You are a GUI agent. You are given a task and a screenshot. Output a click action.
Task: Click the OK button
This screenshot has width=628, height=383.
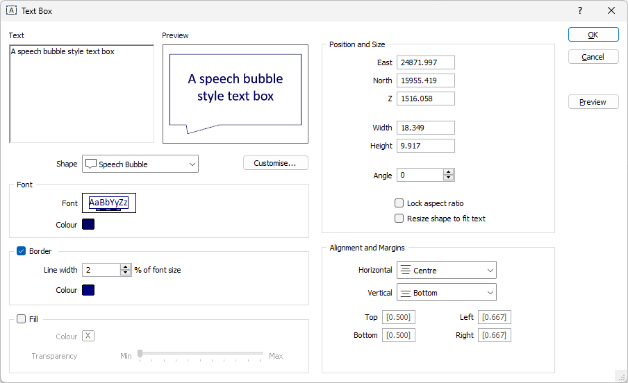(x=593, y=35)
